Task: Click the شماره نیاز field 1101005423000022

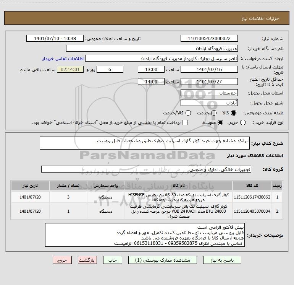Action: [209, 39]
